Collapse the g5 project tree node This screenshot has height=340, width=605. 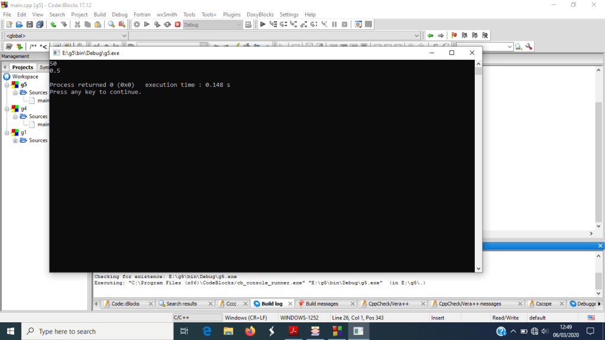(8, 85)
